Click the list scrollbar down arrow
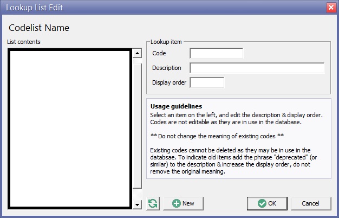 [x=137, y=204]
